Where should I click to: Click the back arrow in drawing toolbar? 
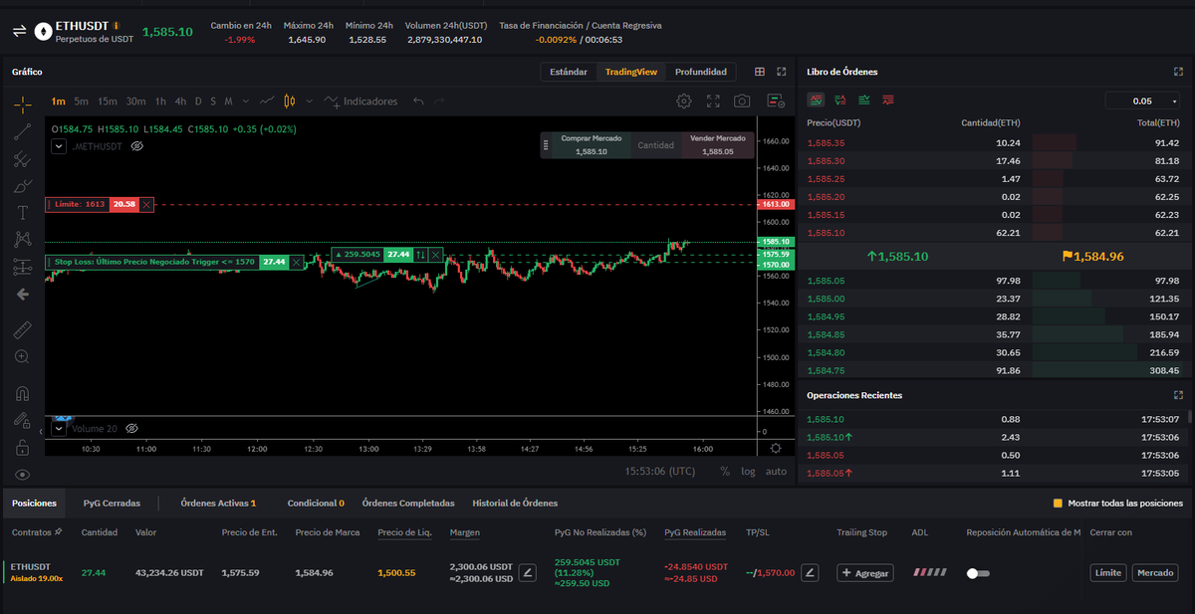point(22,294)
